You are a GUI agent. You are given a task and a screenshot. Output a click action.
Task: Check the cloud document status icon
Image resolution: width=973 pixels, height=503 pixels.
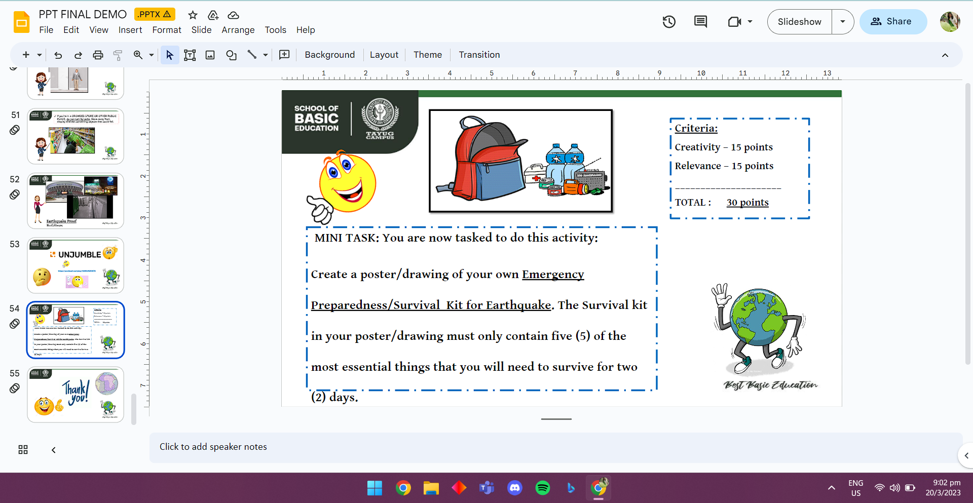233,15
